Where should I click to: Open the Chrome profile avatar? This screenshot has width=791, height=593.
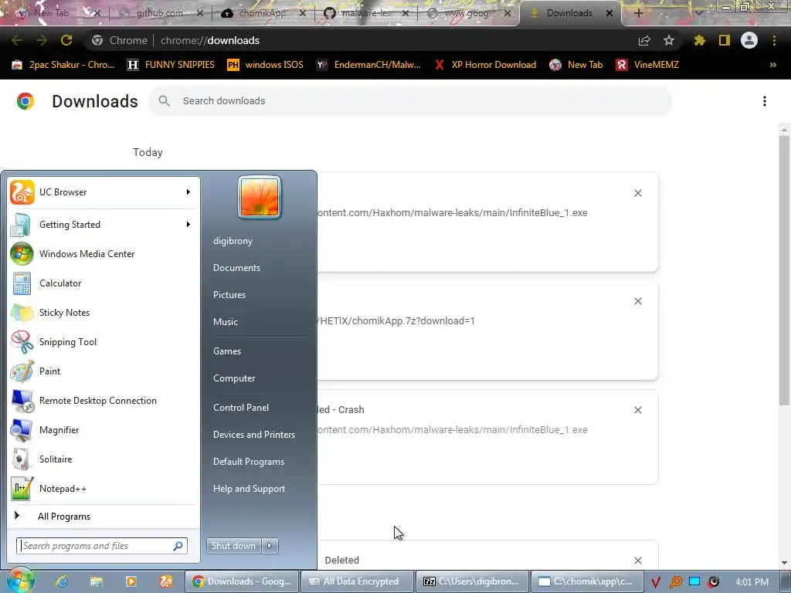[x=749, y=40]
